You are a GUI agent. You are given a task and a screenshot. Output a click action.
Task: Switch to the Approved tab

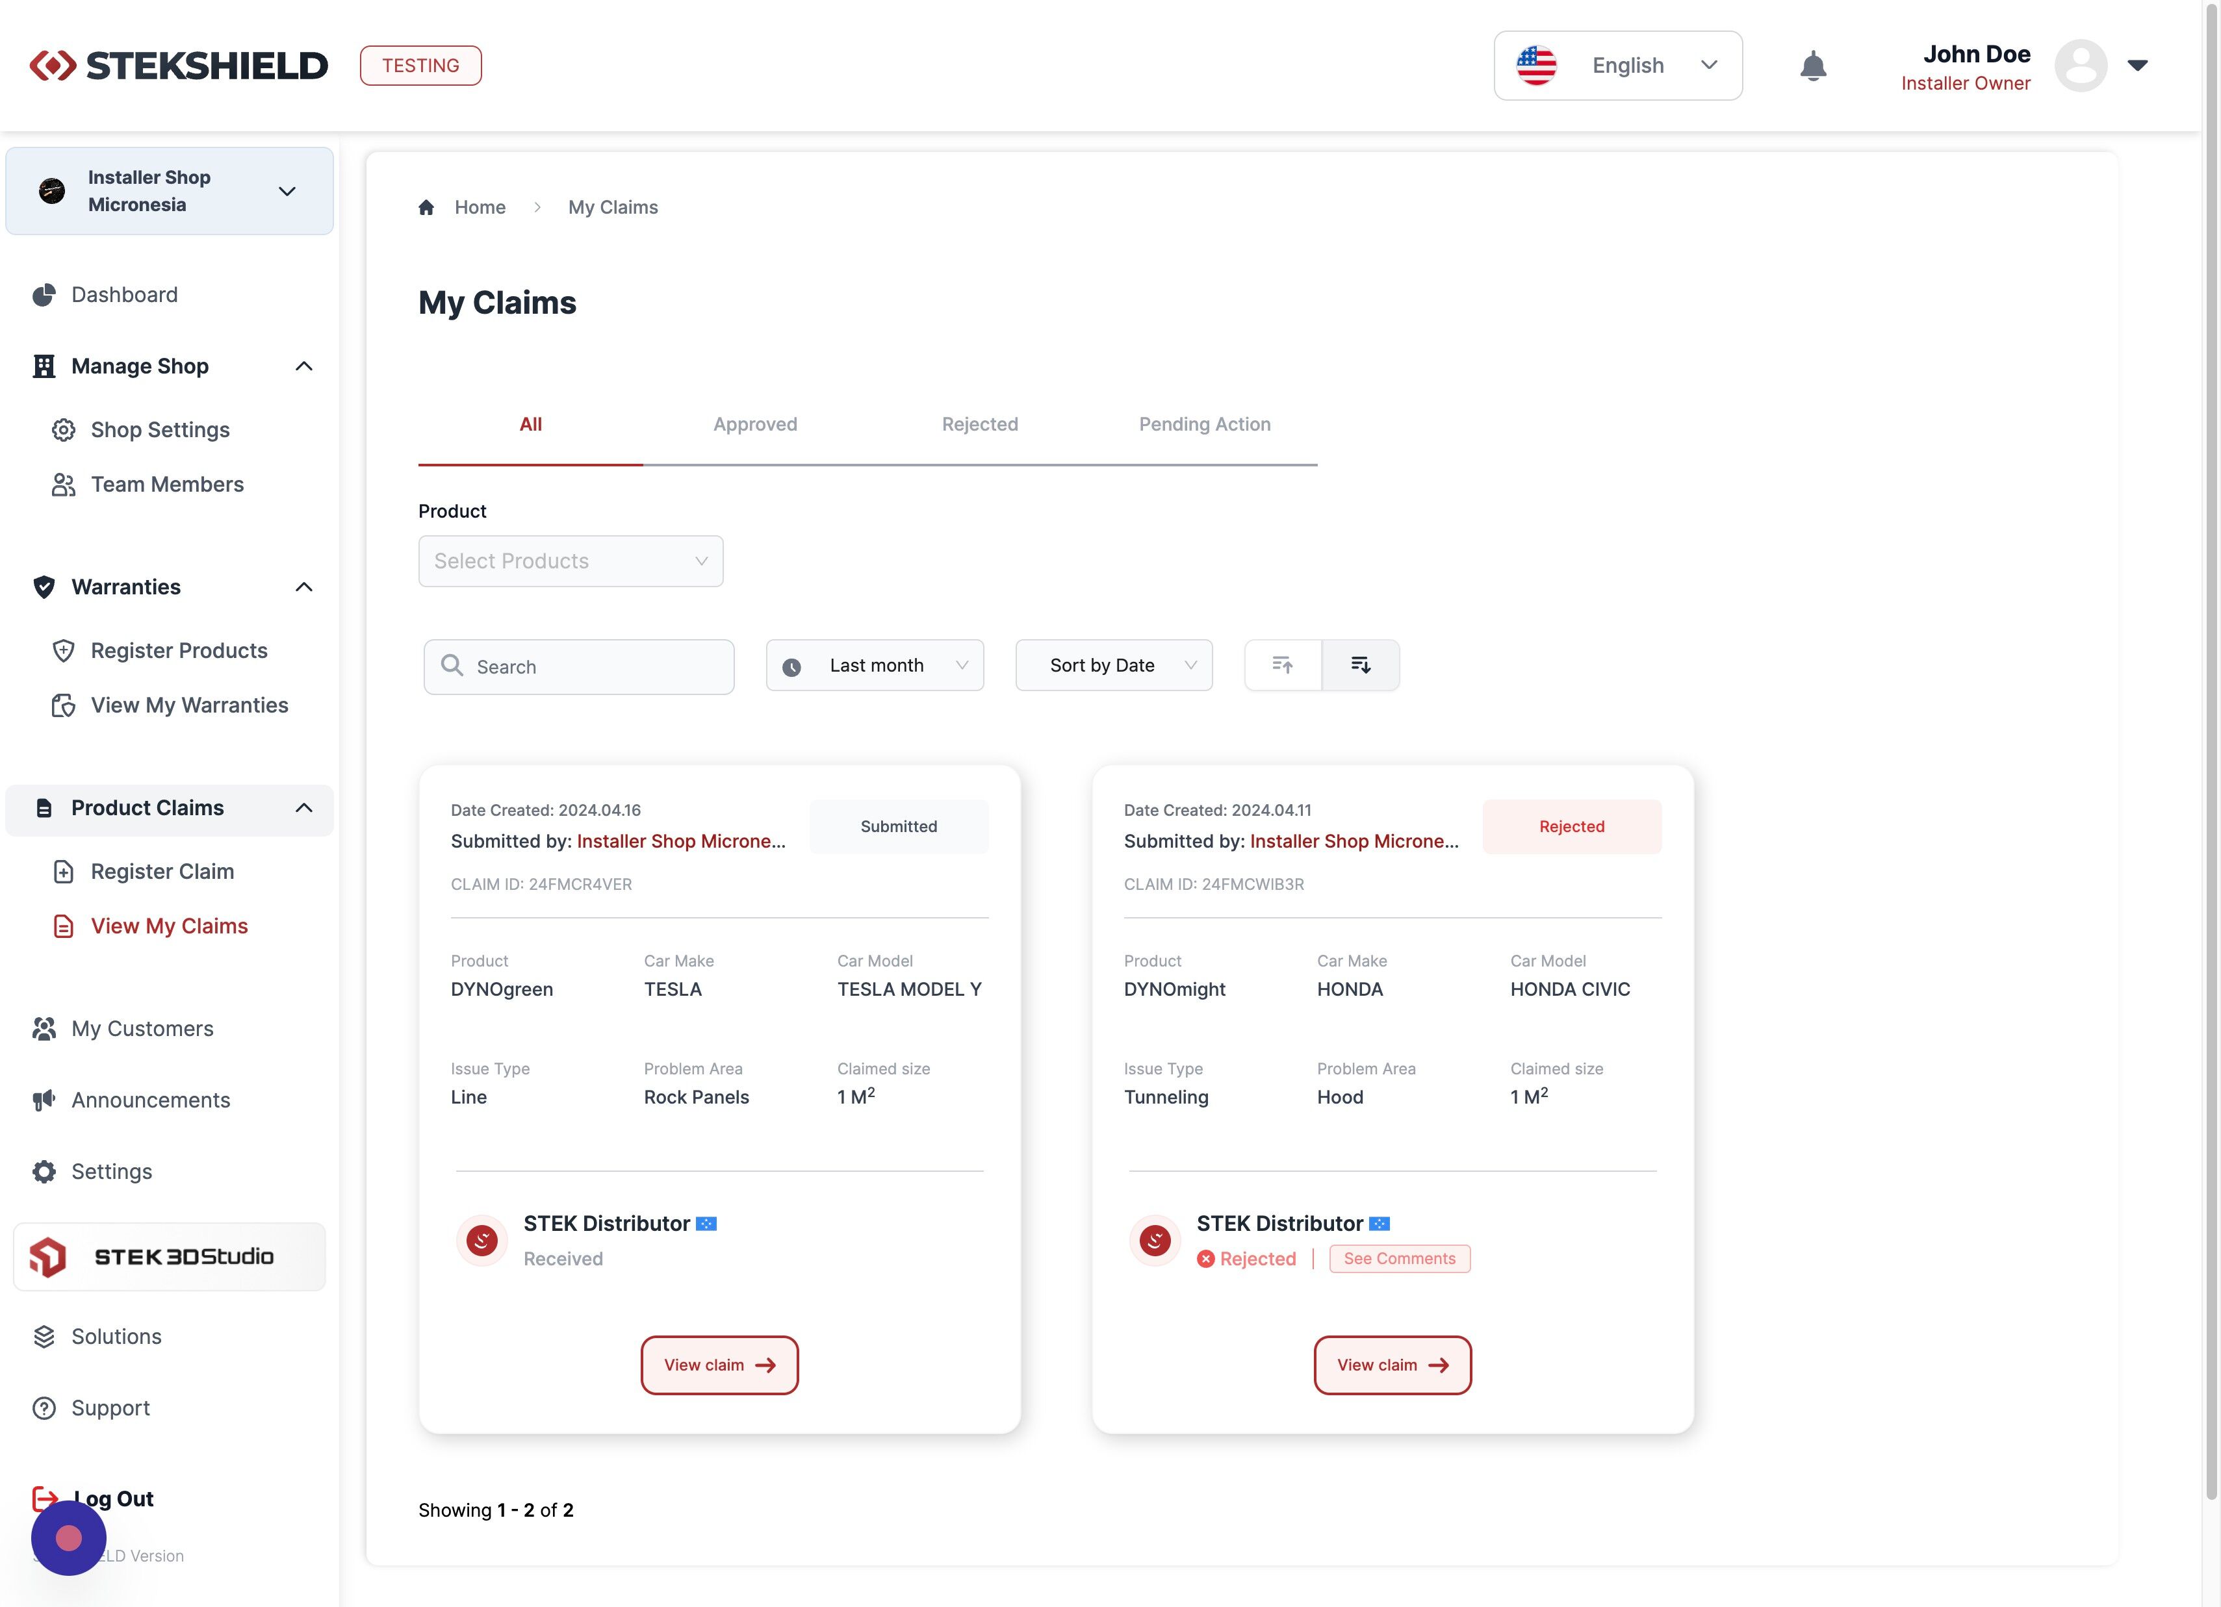pyautogui.click(x=755, y=425)
